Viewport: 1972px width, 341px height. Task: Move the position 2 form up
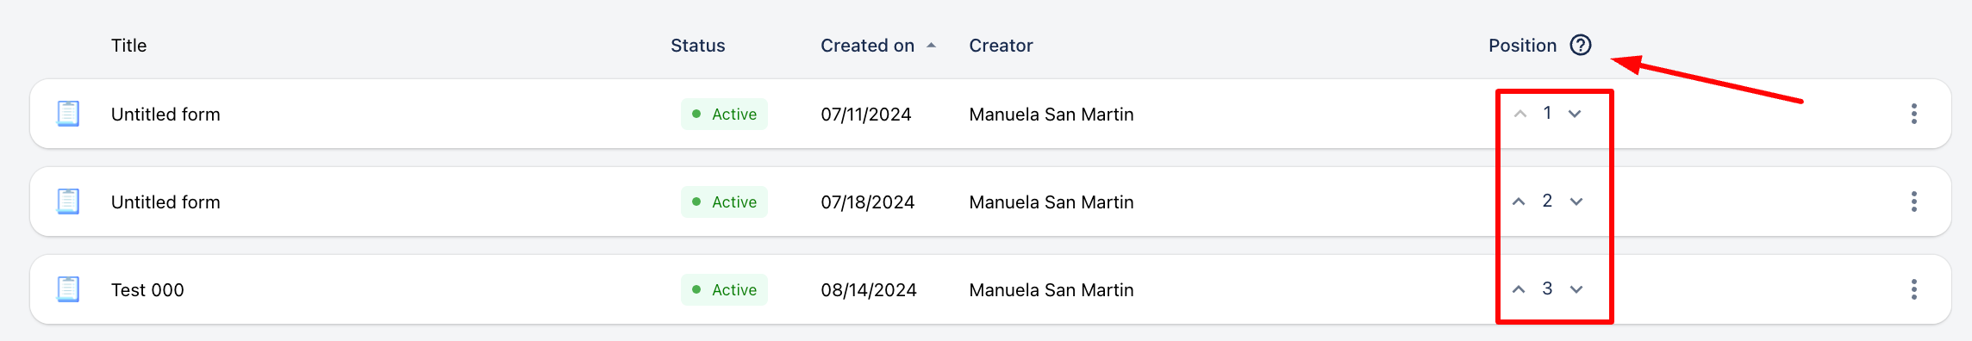pos(1519,201)
